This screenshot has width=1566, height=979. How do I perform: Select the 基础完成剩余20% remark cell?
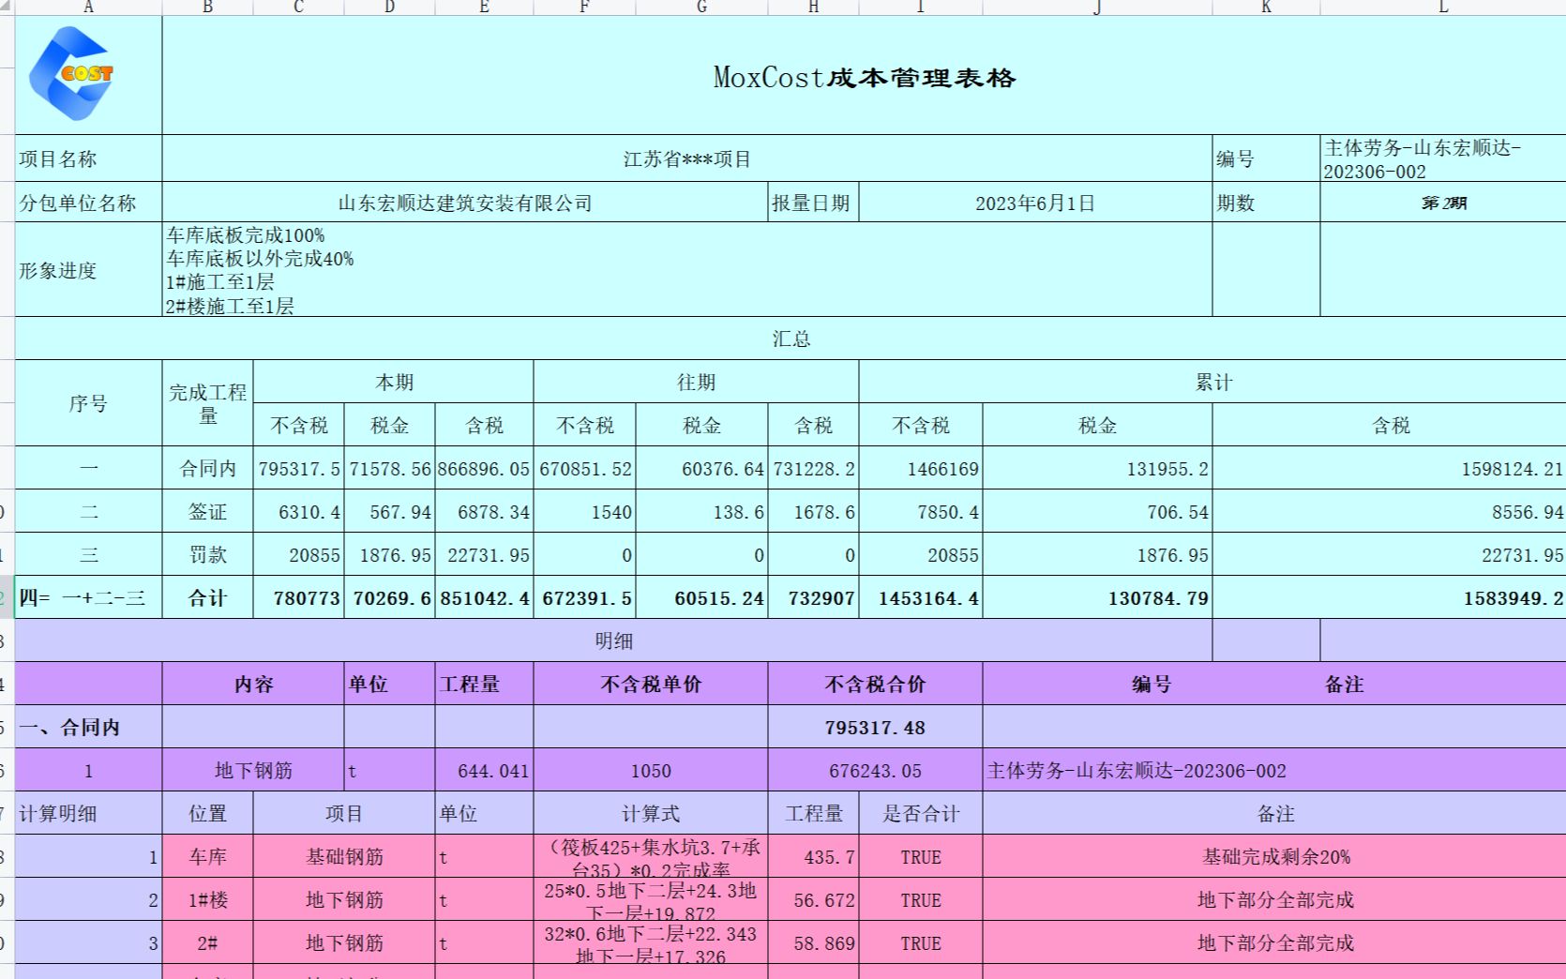point(1275,856)
